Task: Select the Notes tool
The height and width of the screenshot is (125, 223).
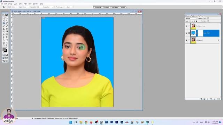Action: (4, 42)
